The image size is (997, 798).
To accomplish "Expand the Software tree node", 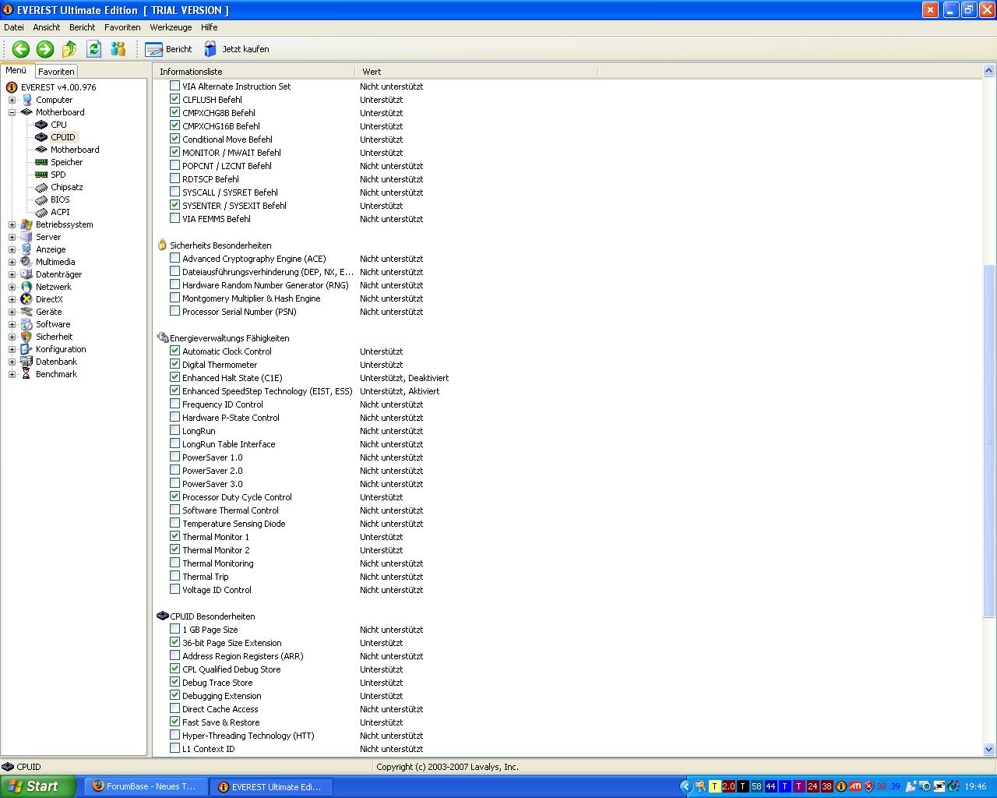I will [x=12, y=324].
